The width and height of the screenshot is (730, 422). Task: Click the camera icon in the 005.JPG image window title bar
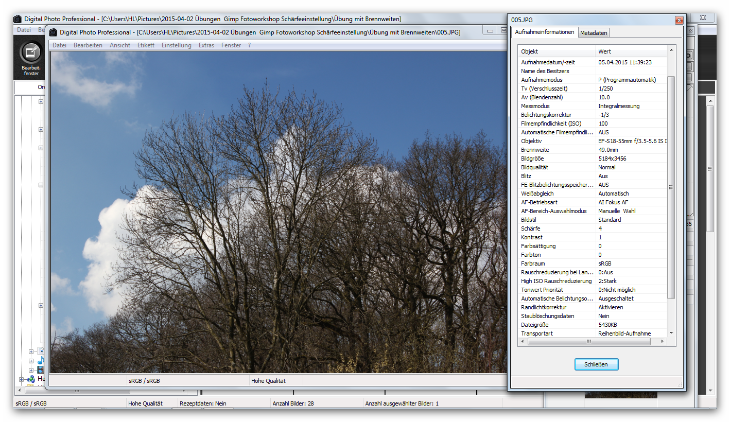coord(53,32)
